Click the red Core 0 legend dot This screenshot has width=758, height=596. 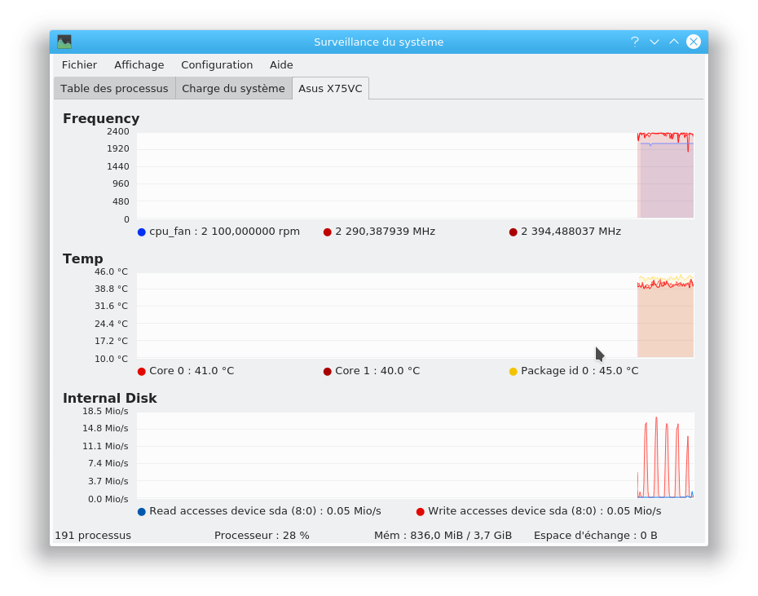click(x=142, y=372)
